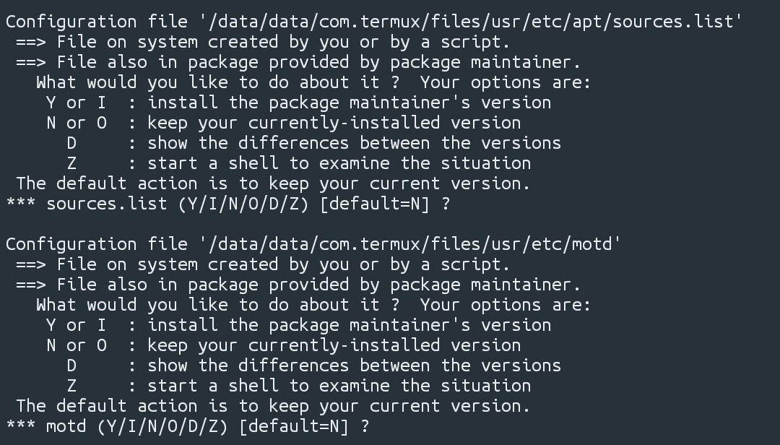Click "[default=N]" in the sources.list prompt

tap(373, 204)
